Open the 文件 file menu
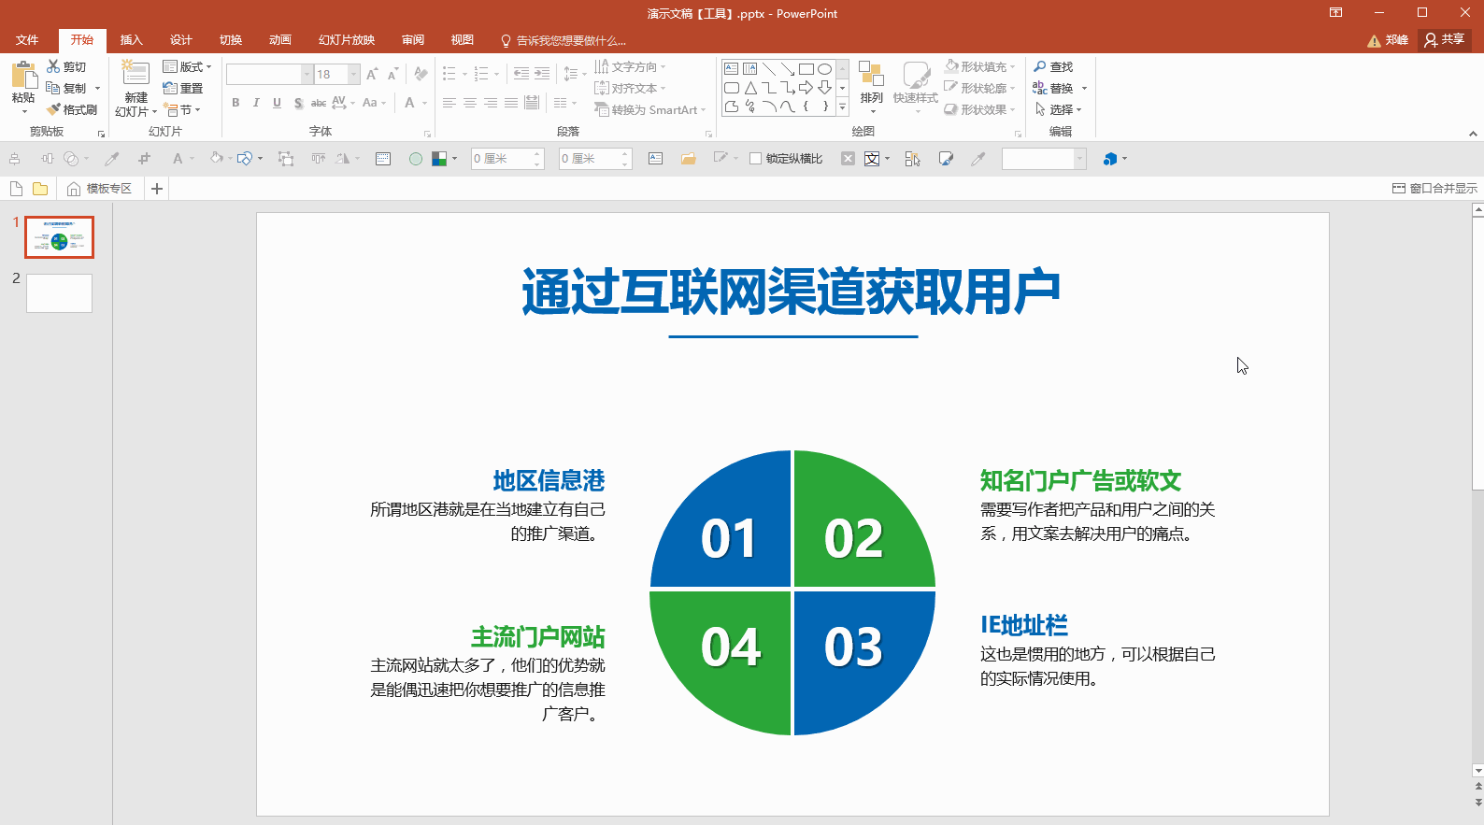 [27, 40]
